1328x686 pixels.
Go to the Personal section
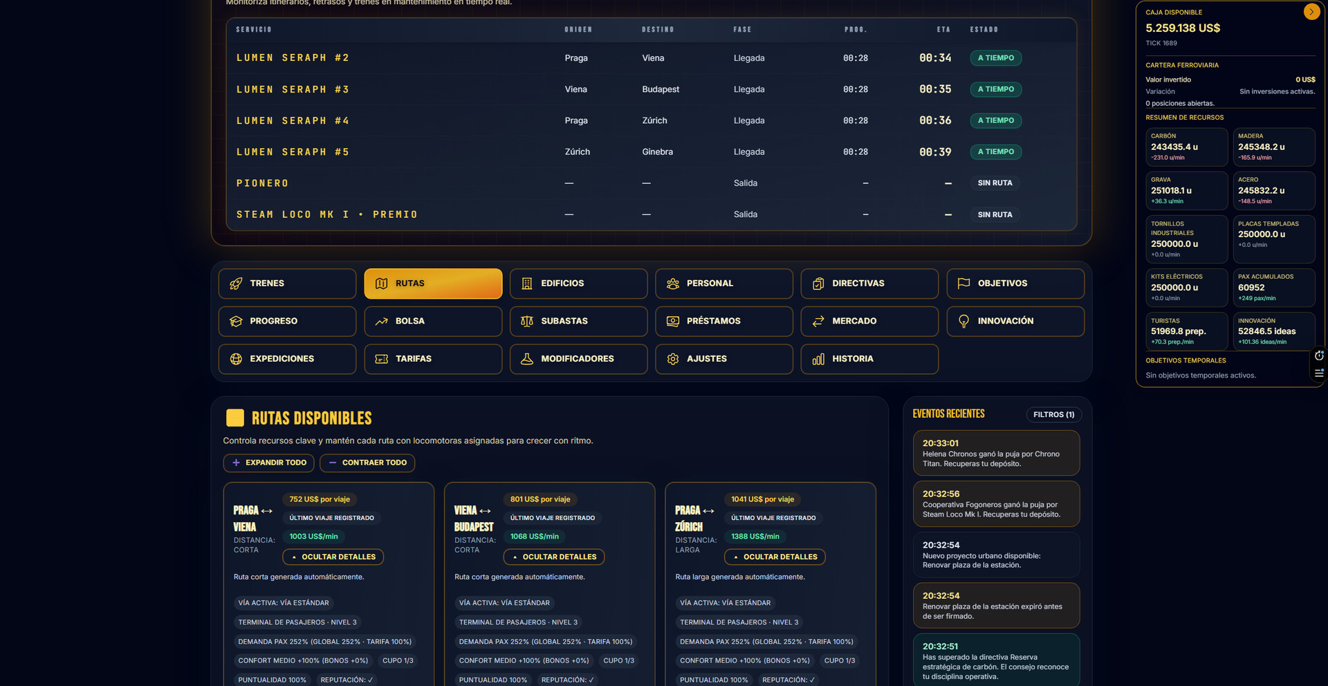tap(723, 284)
